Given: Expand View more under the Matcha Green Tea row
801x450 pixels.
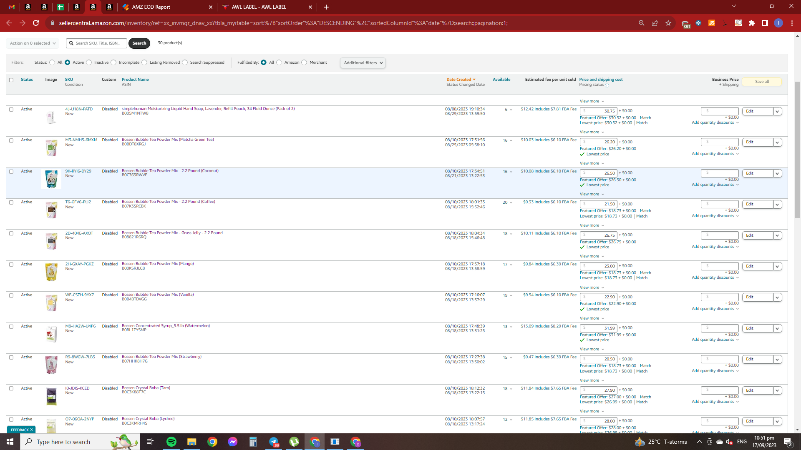Looking at the screenshot, I should [592, 163].
